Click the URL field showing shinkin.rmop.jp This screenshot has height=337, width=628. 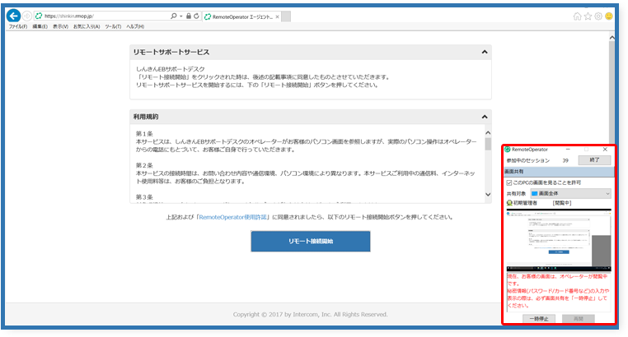coord(102,16)
